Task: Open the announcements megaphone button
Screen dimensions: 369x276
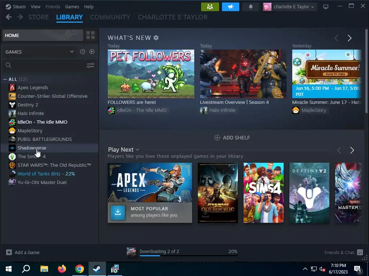Action: [x=230, y=7]
